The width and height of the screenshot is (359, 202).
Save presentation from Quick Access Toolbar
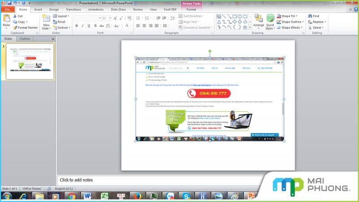click(x=9, y=3)
